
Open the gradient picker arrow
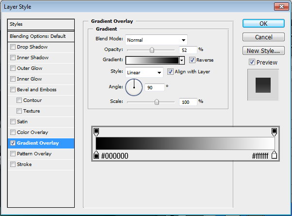[182, 60]
